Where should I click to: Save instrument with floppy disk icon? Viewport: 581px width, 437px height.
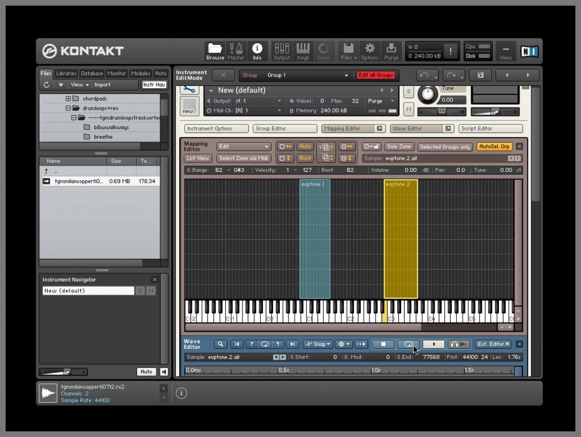tap(480, 75)
